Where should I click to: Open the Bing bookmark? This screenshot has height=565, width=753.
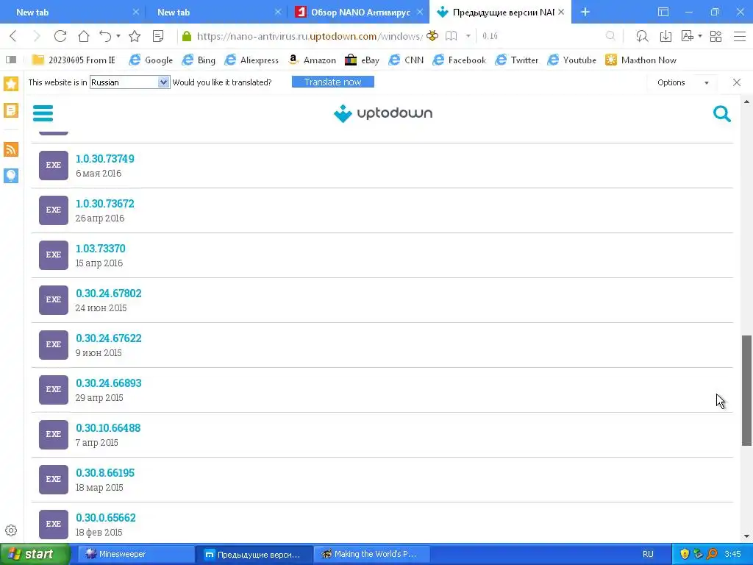pyautogui.click(x=199, y=60)
